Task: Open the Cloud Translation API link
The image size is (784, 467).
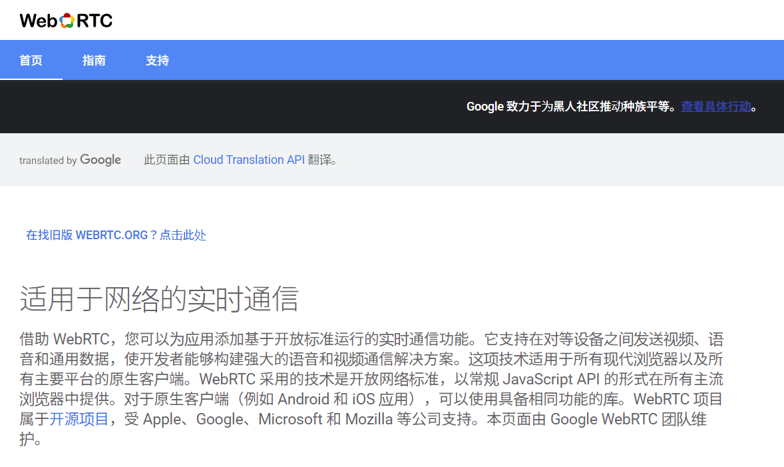Action: [249, 160]
